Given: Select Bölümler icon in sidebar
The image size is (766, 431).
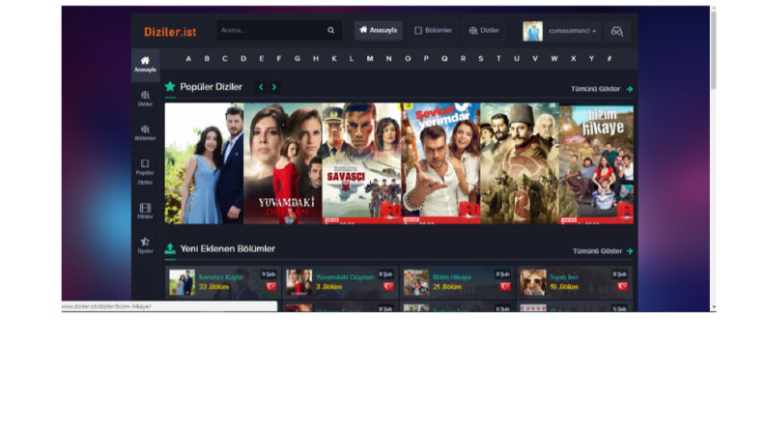Looking at the screenshot, I should click(x=145, y=133).
